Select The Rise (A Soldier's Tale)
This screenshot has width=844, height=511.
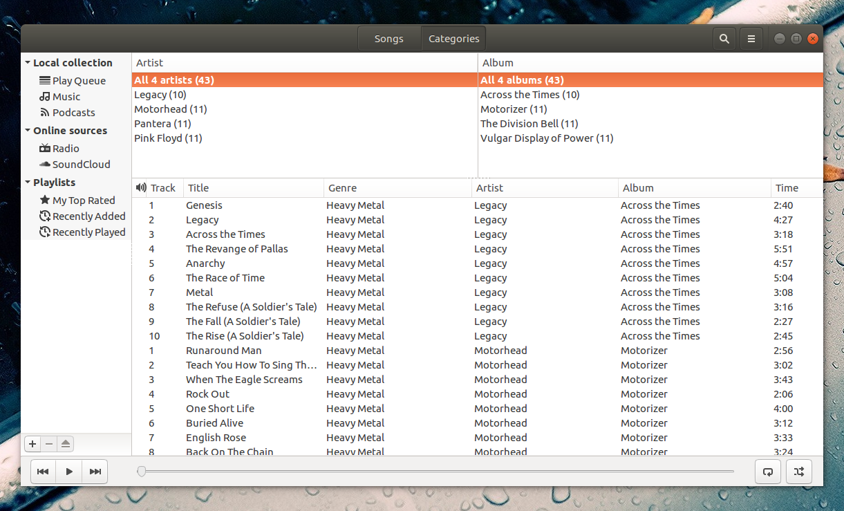[x=478, y=336]
